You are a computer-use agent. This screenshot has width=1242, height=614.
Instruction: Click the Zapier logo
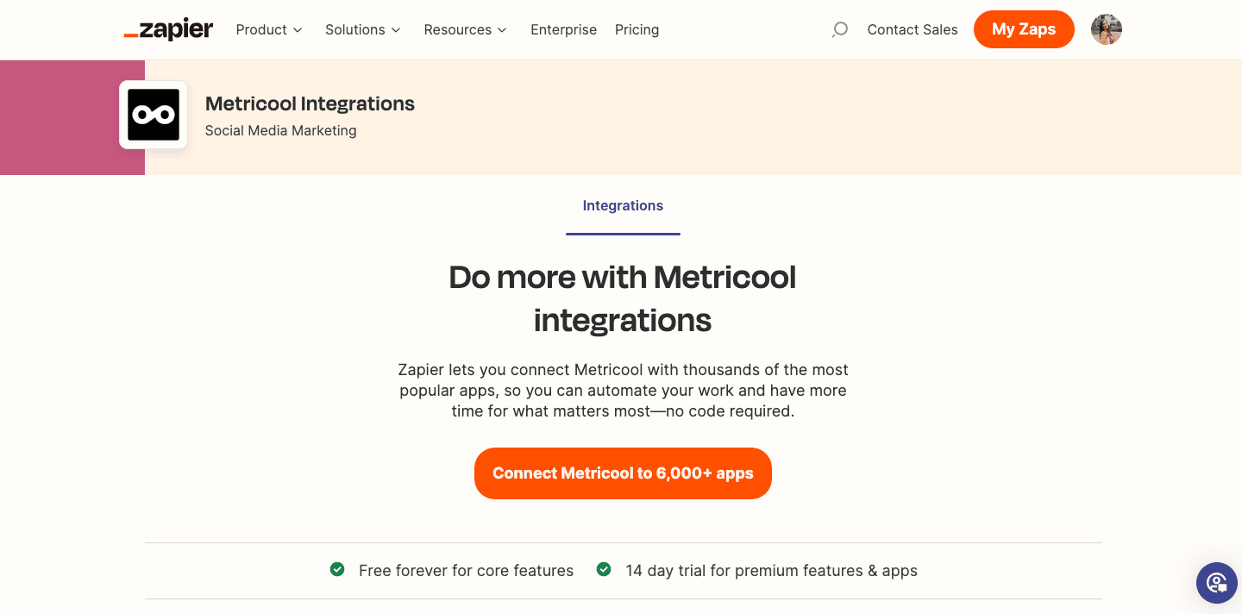168,28
